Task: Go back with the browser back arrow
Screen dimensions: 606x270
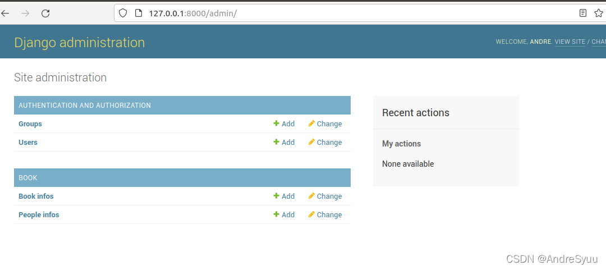Action: (5, 13)
